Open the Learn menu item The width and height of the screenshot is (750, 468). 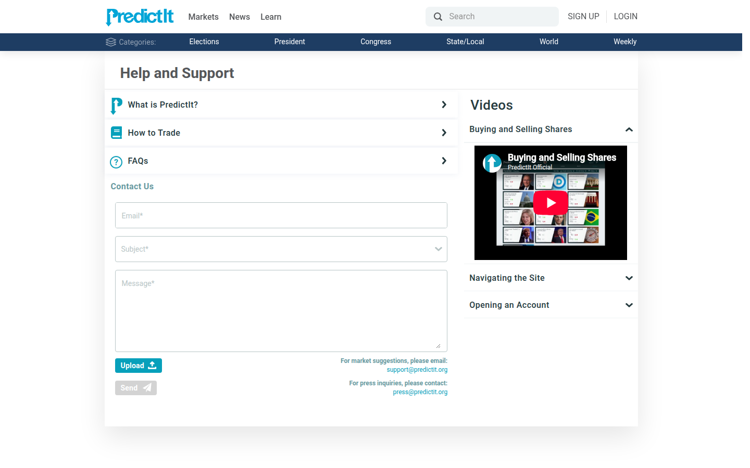point(271,17)
